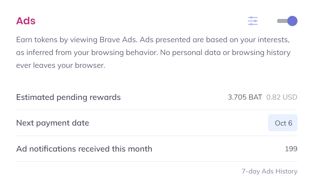
Task: Click the bottom slider line of settings icon
Action: pyautogui.click(x=253, y=24)
